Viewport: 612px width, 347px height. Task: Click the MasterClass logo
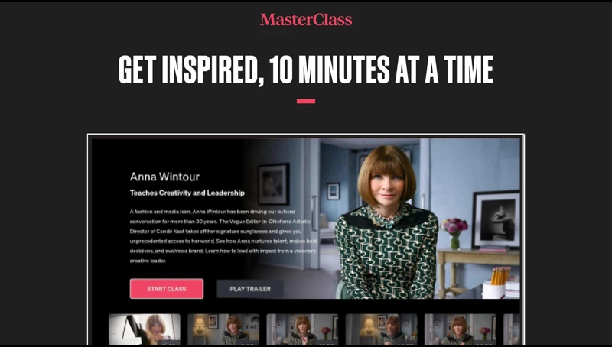click(x=306, y=20)
